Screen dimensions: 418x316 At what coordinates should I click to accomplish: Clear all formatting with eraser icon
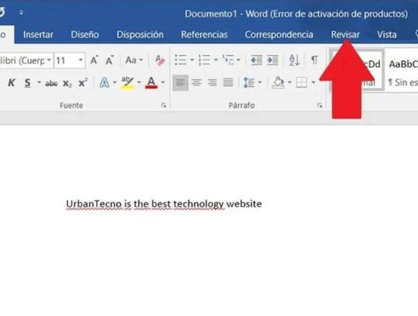tap(160, 60)
